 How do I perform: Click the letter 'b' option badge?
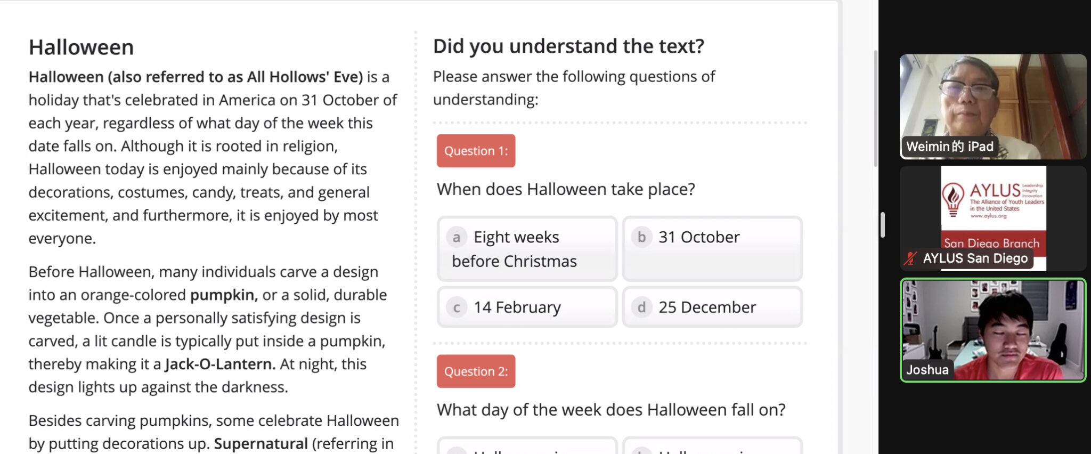(x=641, y=237)
